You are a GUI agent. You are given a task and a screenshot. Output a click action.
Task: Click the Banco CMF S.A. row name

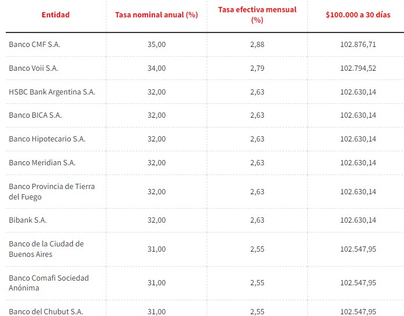pos(35,45)
